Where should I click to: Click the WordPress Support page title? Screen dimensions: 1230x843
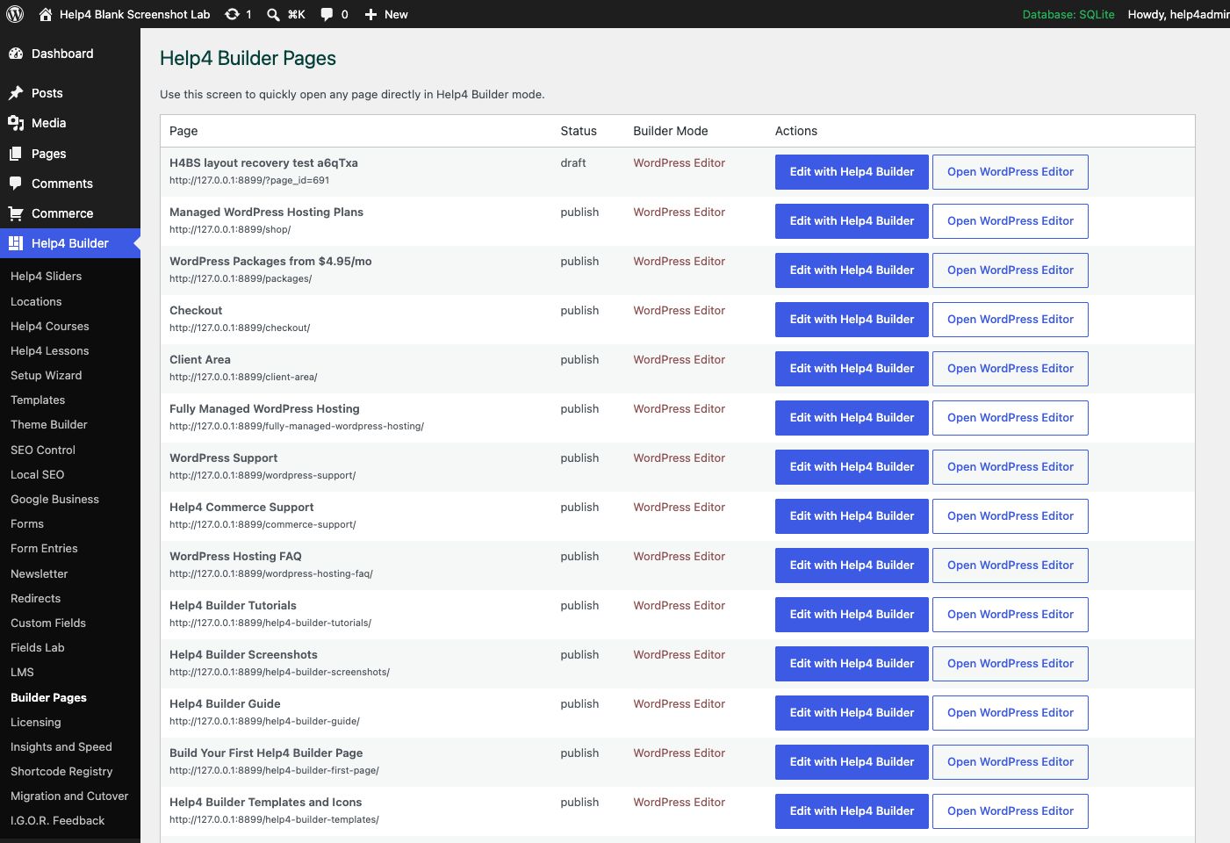223,458
